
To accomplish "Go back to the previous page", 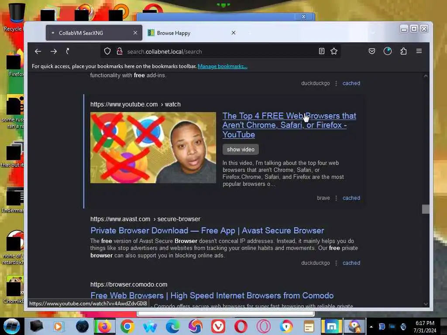I will [38, 51].
